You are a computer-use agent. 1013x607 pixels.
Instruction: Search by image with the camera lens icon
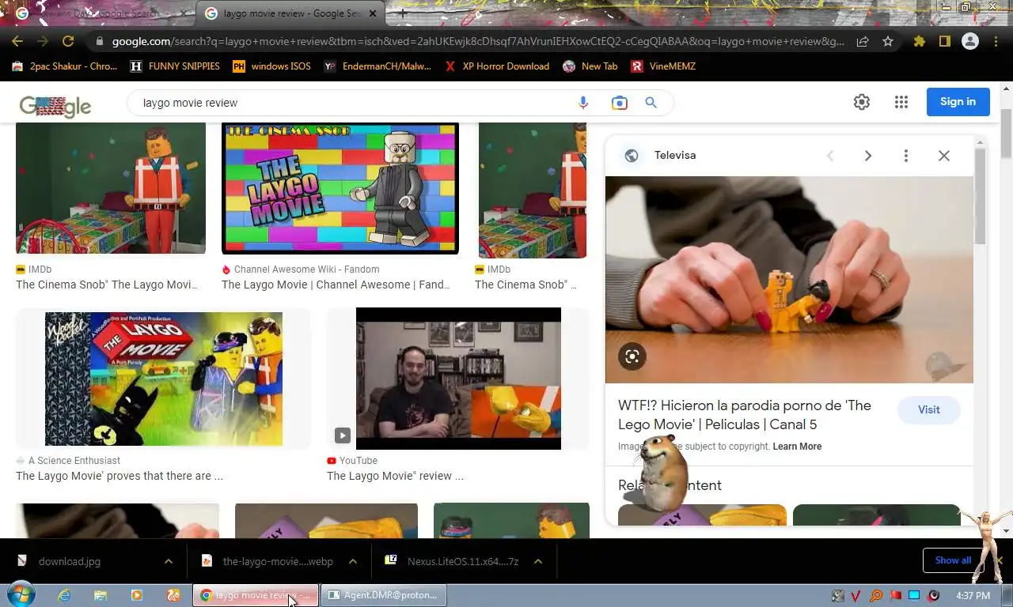coord(619,103)
